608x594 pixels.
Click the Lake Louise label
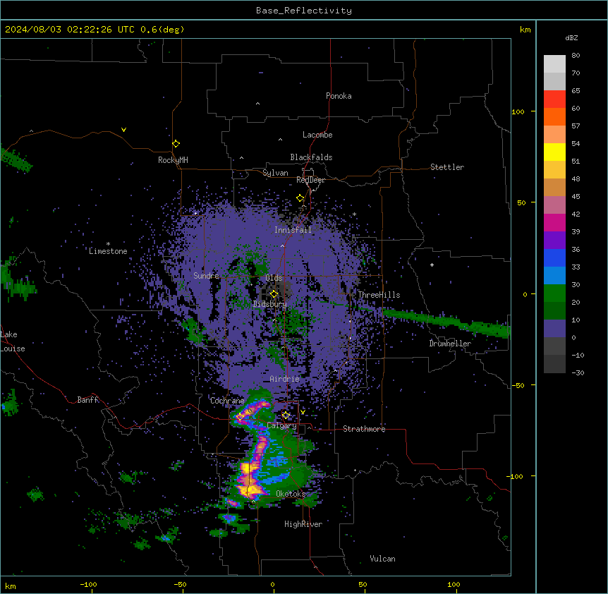click(x=13, y=341)
